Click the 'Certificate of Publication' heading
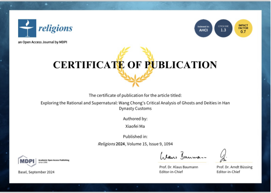The width and height of the screenshot is (271, 193). (135, 65)
